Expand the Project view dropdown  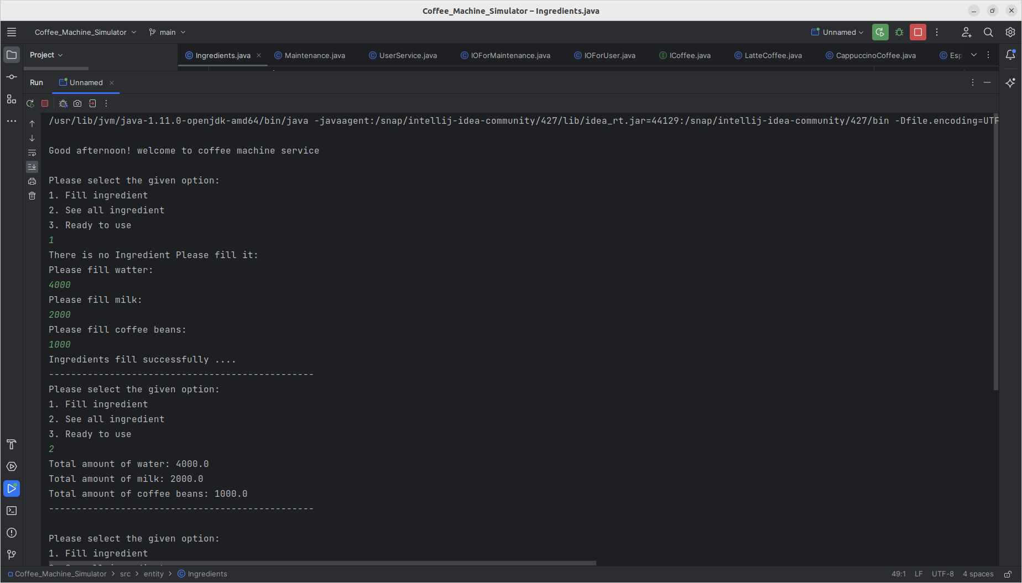click(46, 55)
